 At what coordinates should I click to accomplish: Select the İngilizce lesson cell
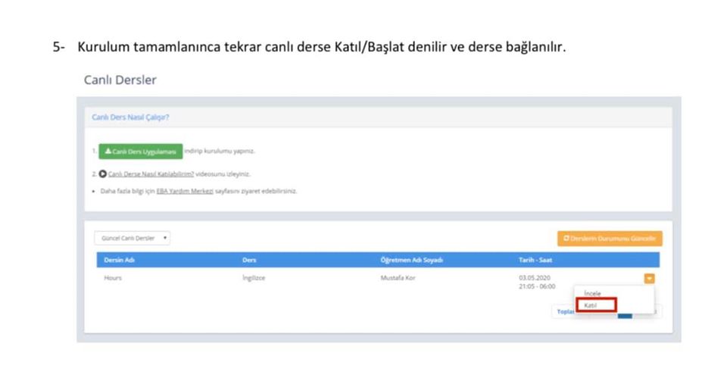[254, 278]
